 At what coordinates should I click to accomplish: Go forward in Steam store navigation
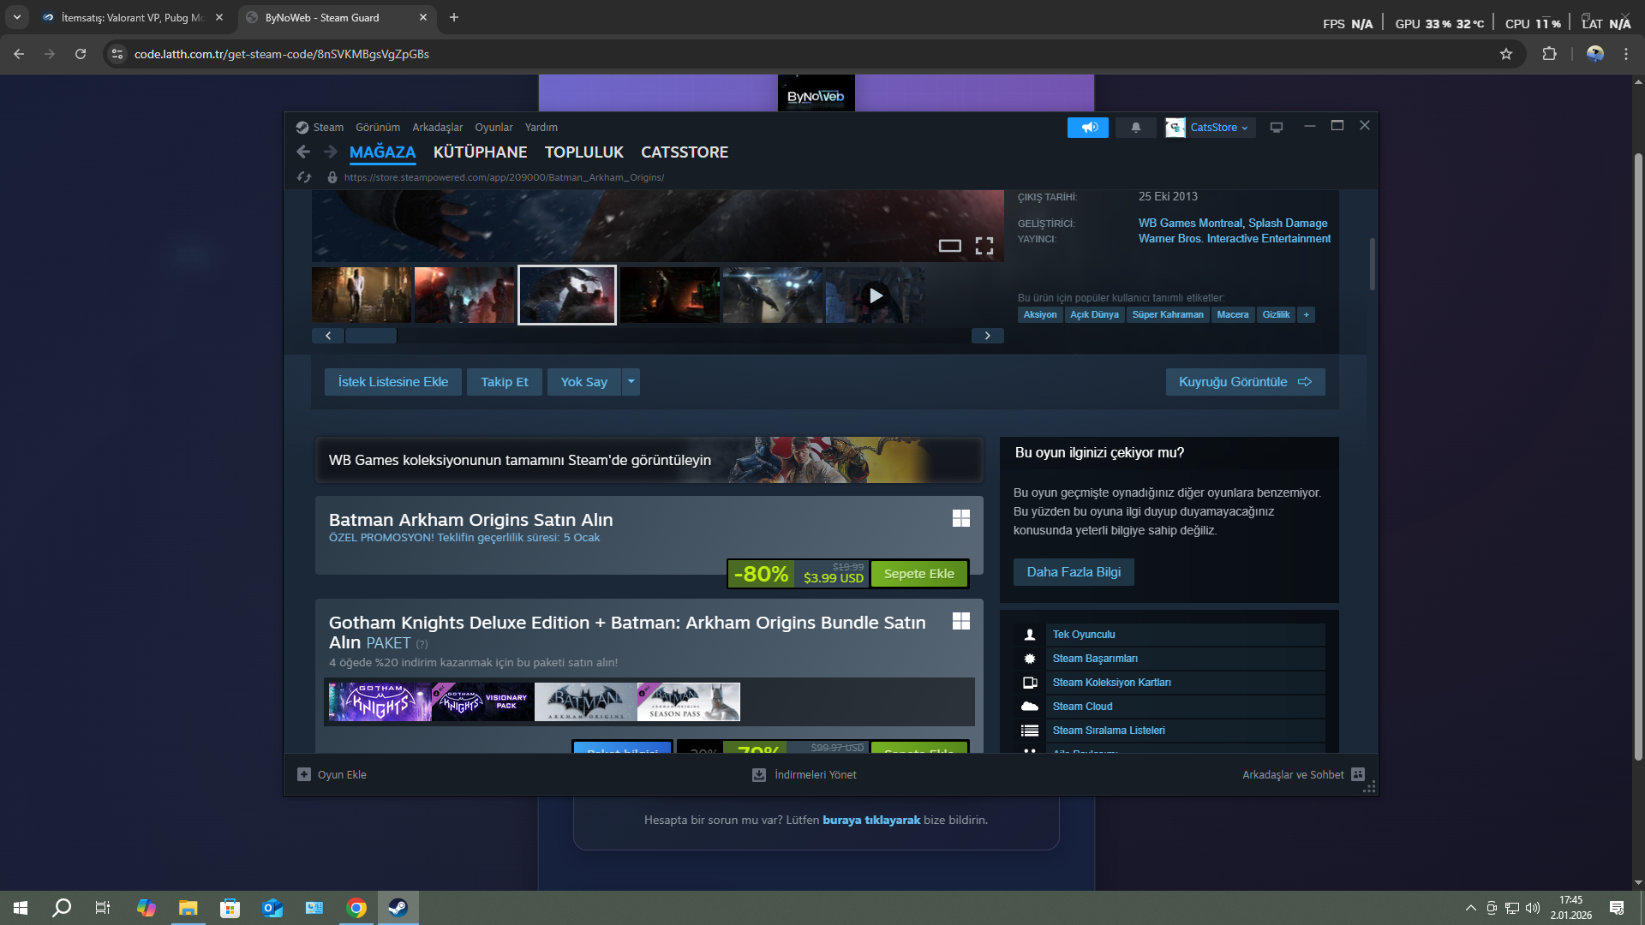coord(331,152)
